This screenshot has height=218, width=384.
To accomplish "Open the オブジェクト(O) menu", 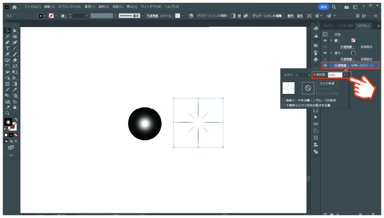I will pos(69,7).
